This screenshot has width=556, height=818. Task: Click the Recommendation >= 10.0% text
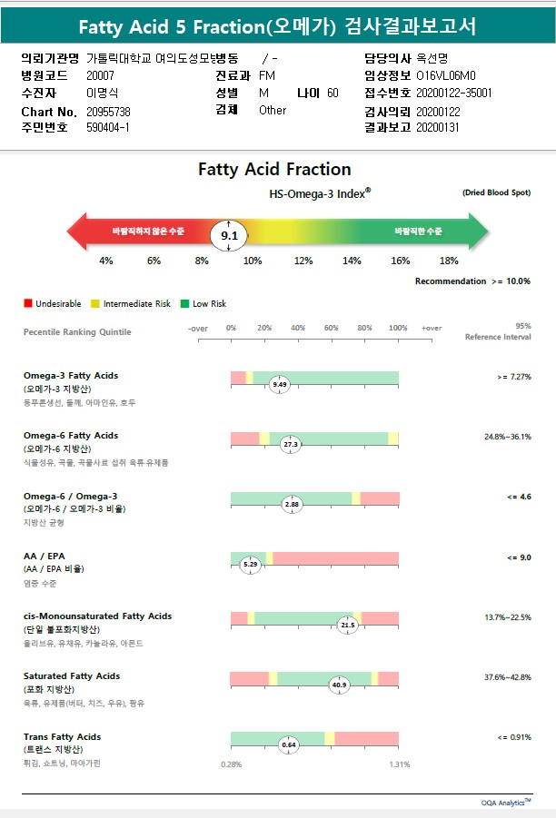(x=472, y=281)
